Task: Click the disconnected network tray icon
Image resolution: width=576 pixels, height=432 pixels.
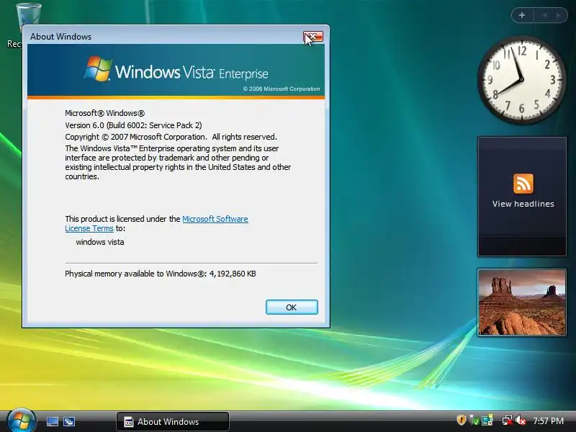Action: 508,420
